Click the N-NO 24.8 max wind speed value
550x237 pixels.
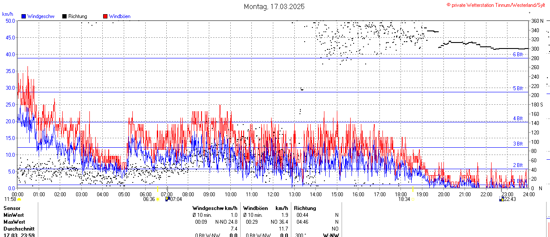pyautogui.click(x=226, y=222)
